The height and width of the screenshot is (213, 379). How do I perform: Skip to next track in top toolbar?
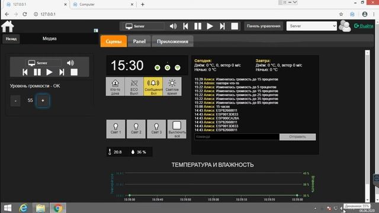(222, 26)
